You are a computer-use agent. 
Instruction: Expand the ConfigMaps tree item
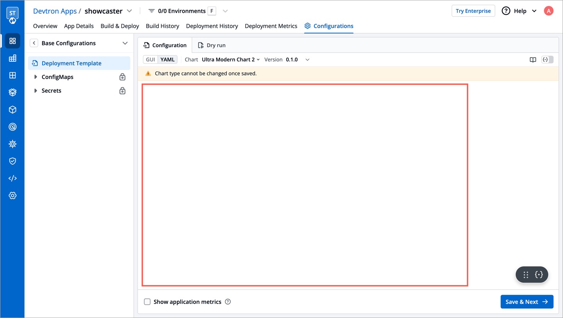[36, 77]
